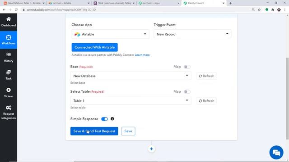Open the Select Table dropdown showing Table 1
The height and width of the screenshot is (162, 289).
pos(131,101)
